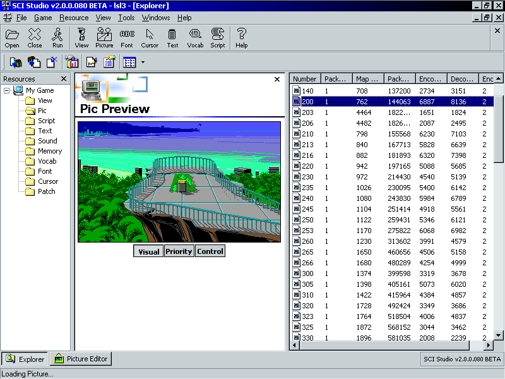
Task: Run the game with the Run icon
Action: [x=57, y=38]
